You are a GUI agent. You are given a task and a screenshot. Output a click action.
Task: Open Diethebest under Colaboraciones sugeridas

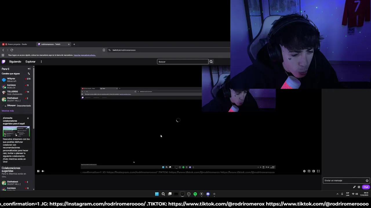(17, 183)
